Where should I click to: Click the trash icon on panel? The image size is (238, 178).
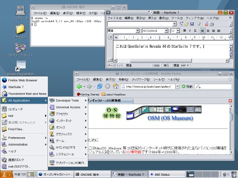point(234,174)
